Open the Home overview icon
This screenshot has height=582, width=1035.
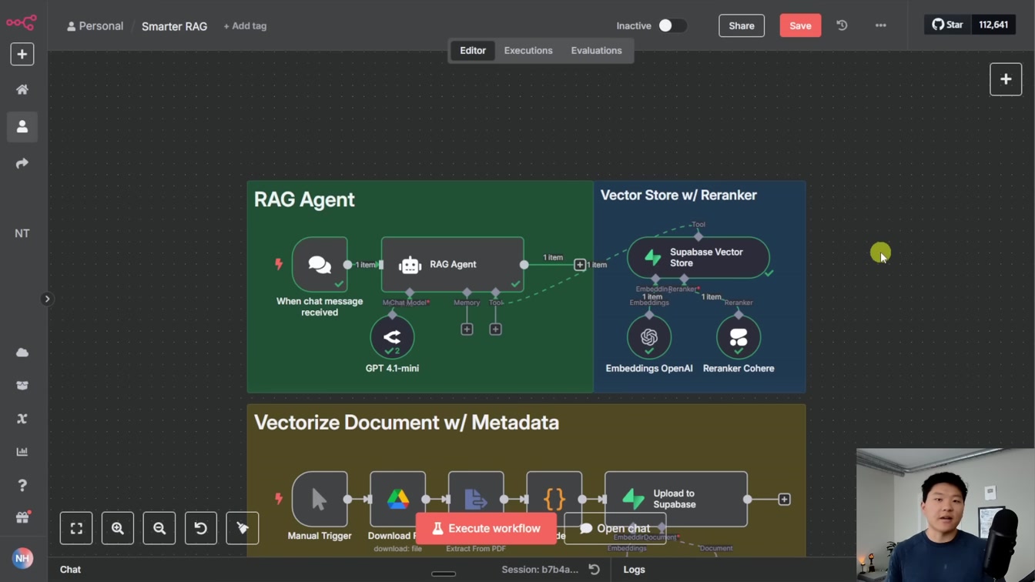point(22,89)
